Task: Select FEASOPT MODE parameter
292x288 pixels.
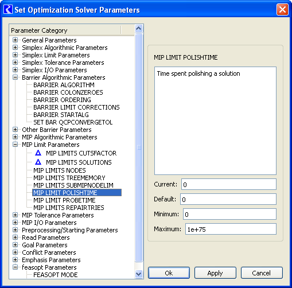Action: pos(56,275)
